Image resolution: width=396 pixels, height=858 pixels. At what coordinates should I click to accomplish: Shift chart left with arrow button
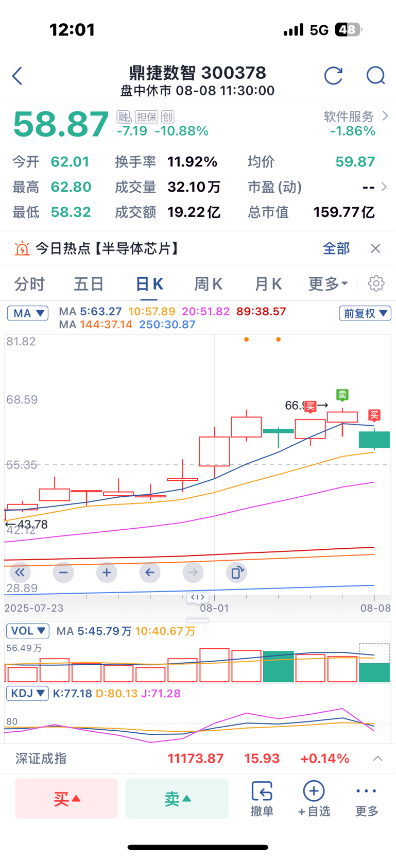click(x=150, y=573)
